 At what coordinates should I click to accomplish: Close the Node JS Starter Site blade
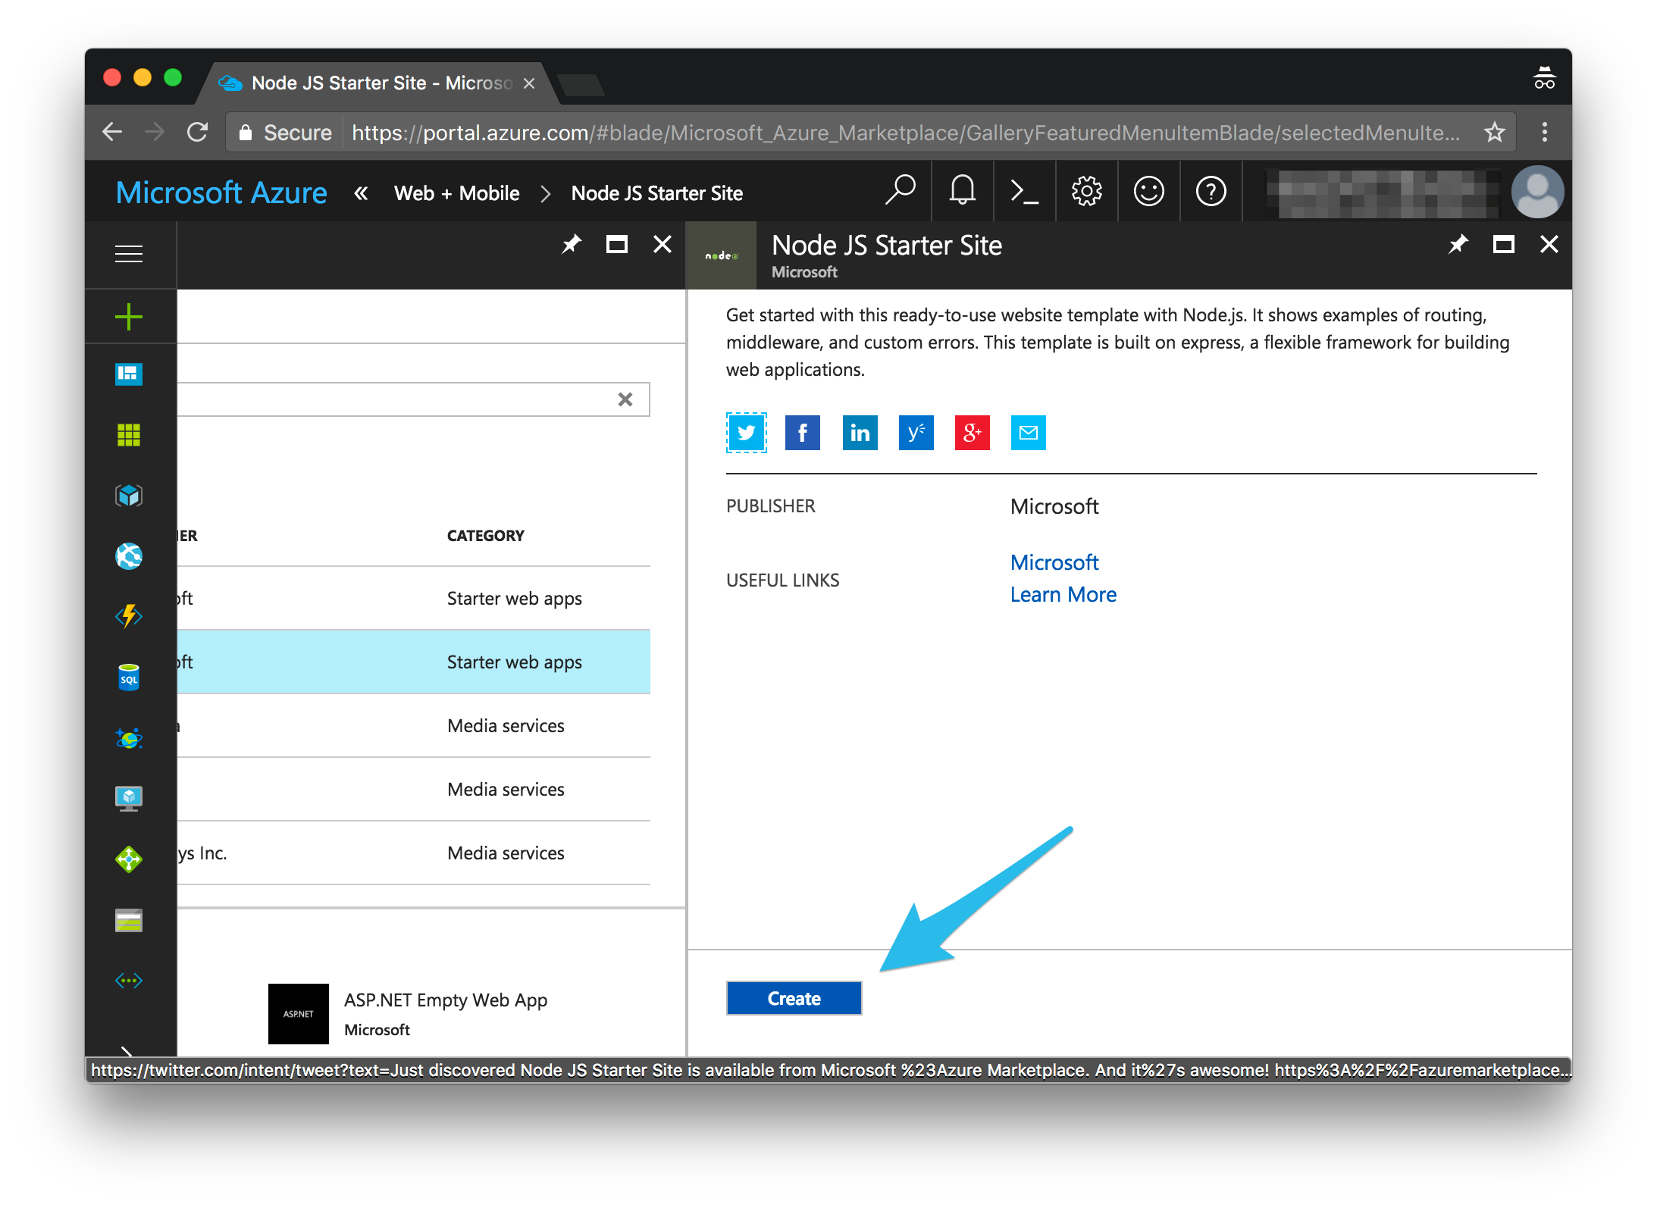click(1549, 244)
